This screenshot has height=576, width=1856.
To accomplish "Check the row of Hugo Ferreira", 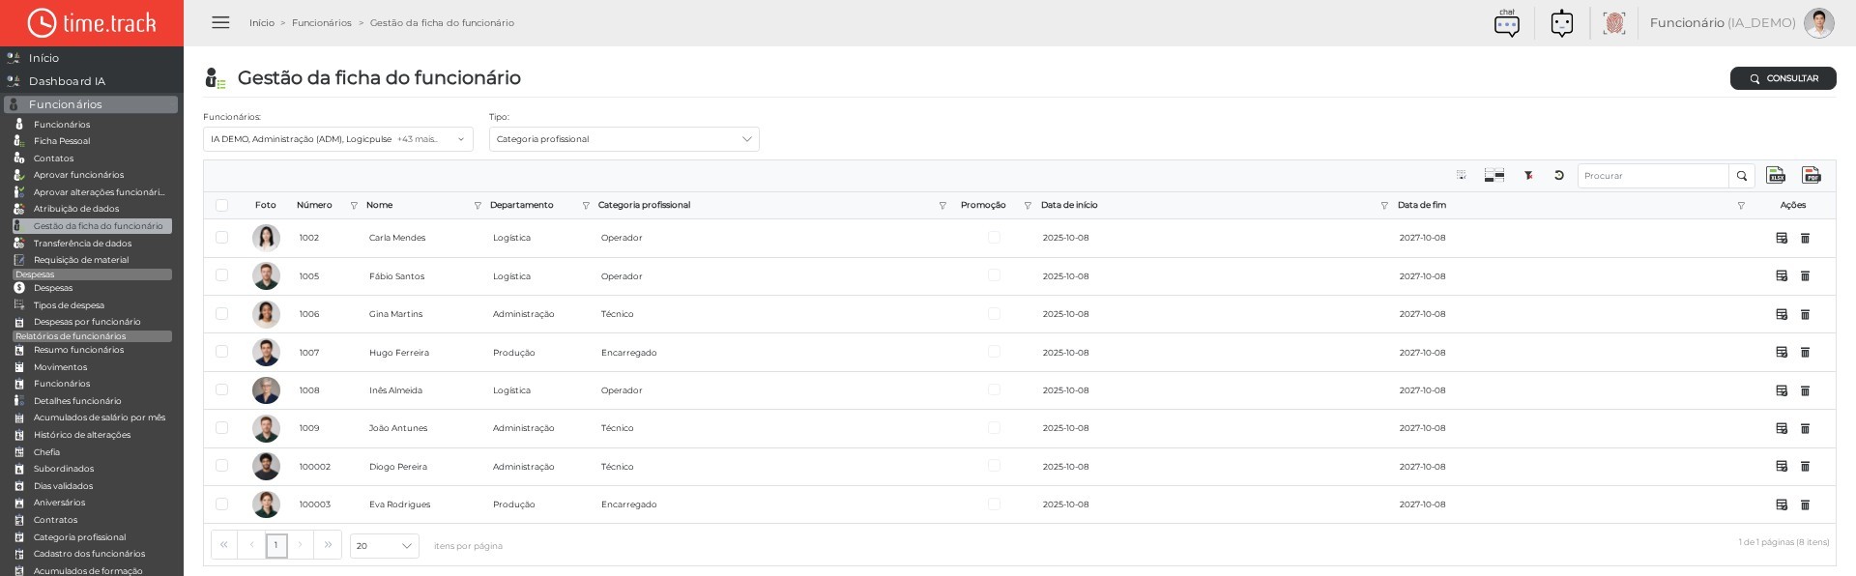I will [221, 352].
